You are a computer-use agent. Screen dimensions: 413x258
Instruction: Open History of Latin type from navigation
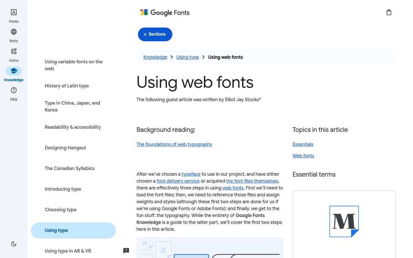pos(67,86)
